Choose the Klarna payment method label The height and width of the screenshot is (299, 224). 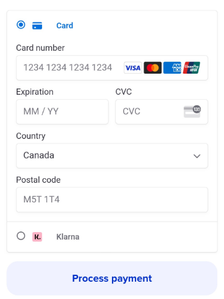tap(68, 236)
